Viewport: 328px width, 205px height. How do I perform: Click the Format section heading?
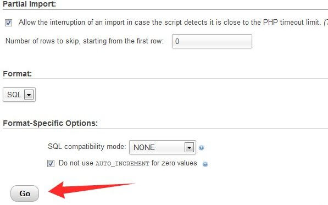(x=18, y=74)
